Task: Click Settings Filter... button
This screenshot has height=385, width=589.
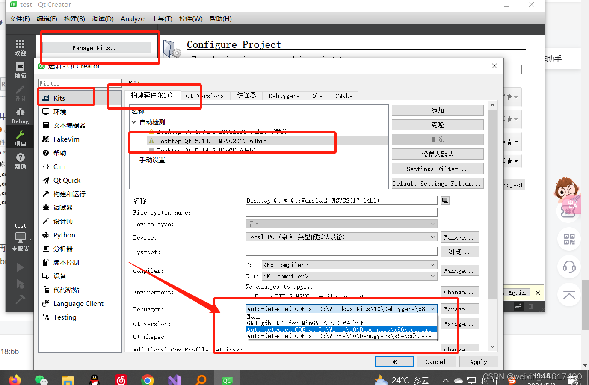Action: (438, 169)
